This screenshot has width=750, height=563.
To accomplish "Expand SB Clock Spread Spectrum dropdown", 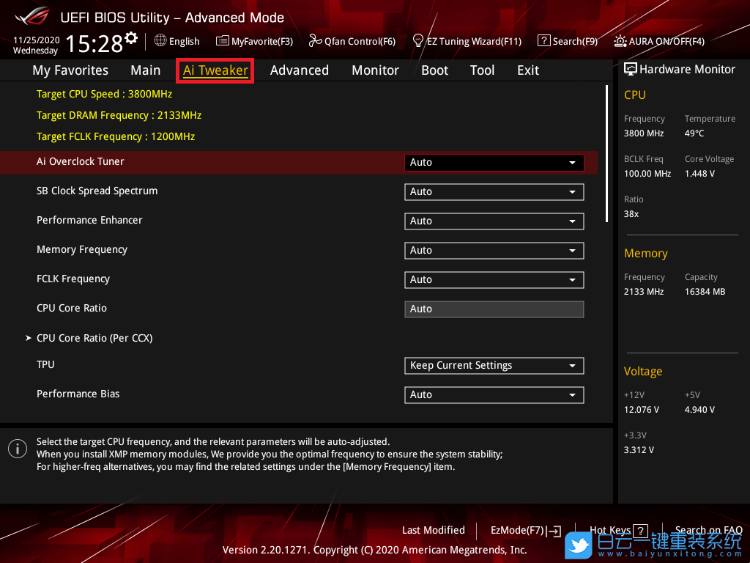I will point(494,192).
